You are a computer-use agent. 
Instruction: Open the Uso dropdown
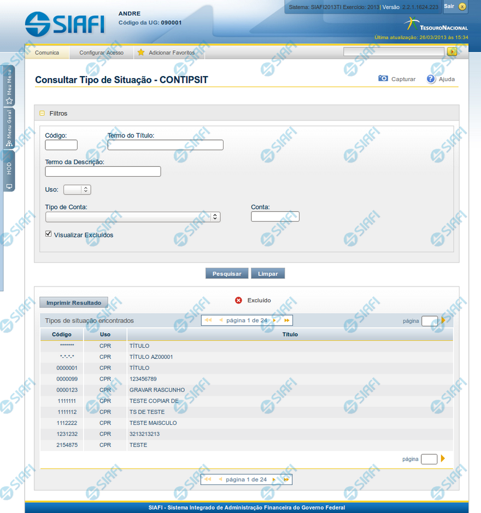77,190
